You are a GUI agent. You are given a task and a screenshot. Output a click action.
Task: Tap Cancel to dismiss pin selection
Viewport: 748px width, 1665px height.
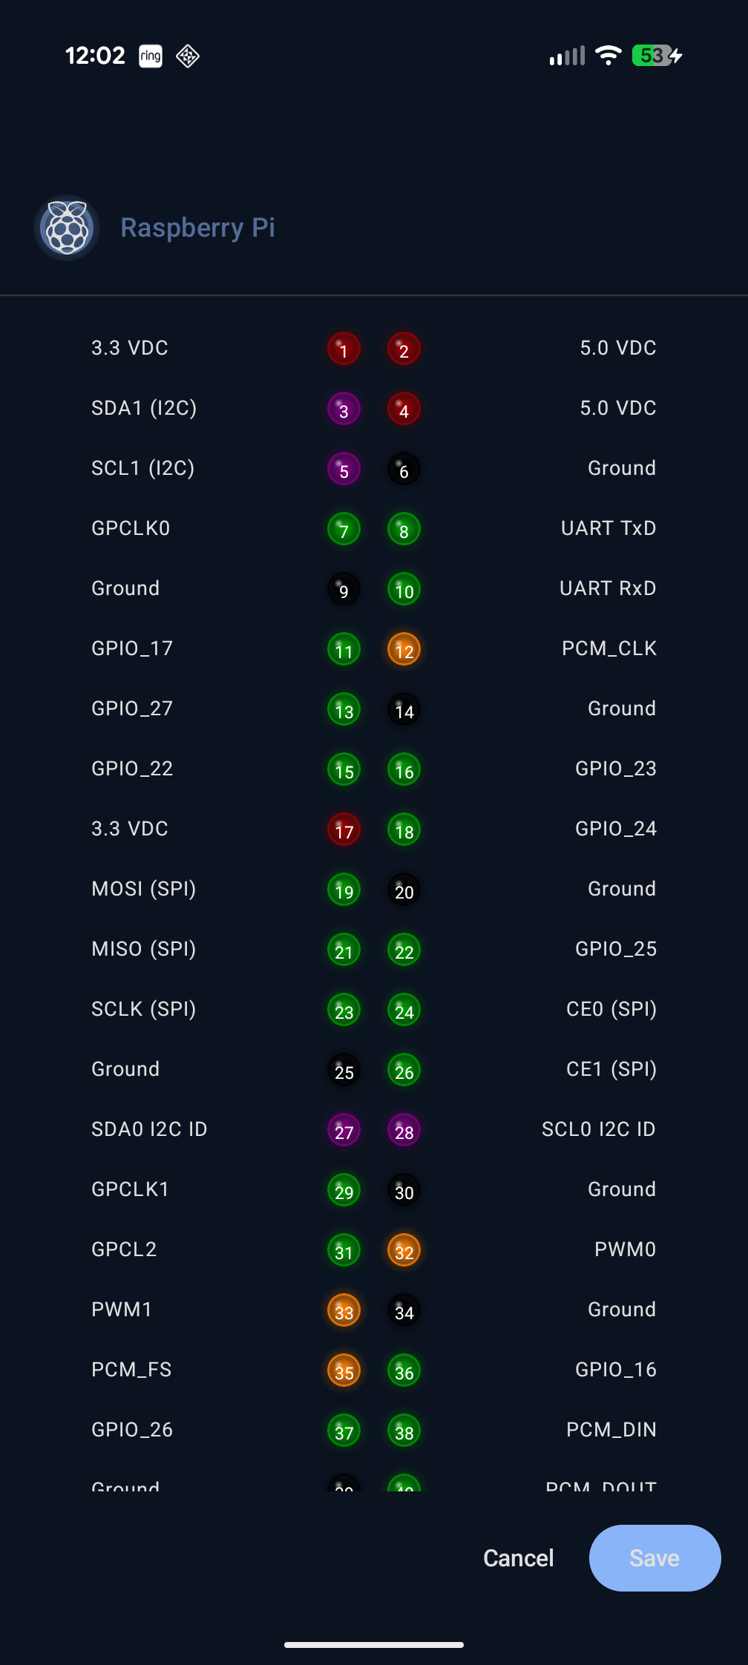tap(518, 1557)
